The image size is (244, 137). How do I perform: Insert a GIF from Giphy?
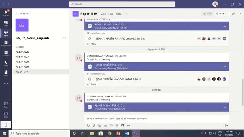(x=106, y=125)
